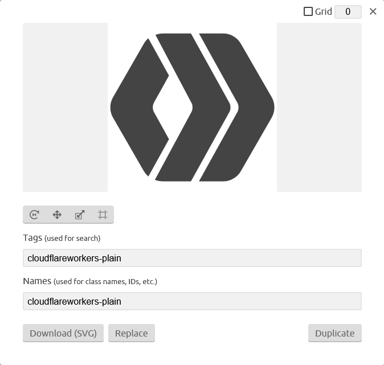Click the left gray preview margin
This screenshot has height=365, width=384.
[x=65, y=108]
